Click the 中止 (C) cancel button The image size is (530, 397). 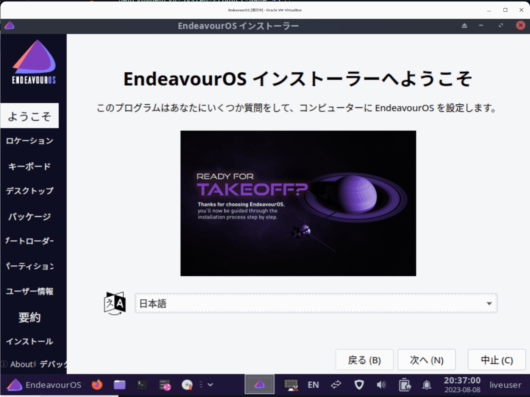pyautogui.click(x=497, y=360)
